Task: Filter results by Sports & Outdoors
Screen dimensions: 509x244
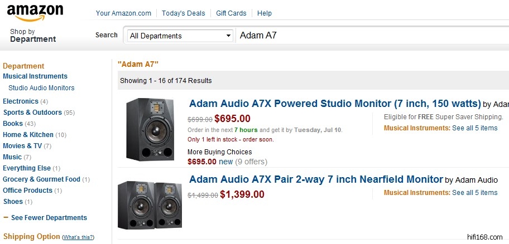Action: click(32, 113)
